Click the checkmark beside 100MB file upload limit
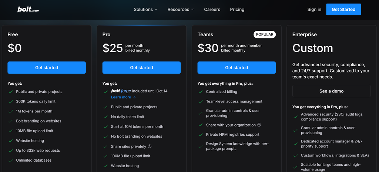This screenshot has height=172, width=379. tap(105, 156)
